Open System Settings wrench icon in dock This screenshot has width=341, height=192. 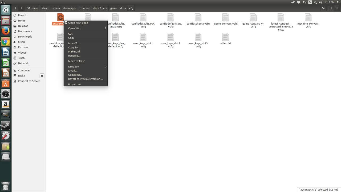coord(6,136)
